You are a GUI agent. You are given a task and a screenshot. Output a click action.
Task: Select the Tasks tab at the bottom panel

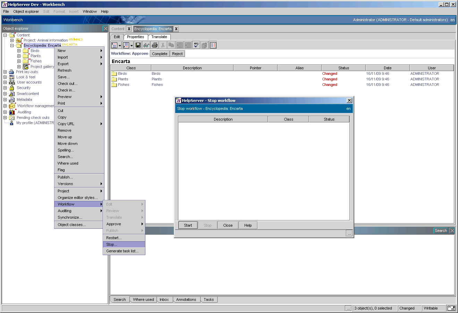(x=209, y=299)
